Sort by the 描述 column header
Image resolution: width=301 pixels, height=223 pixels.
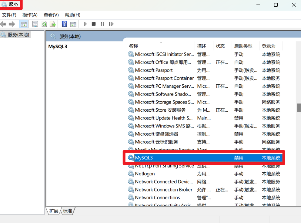coord(202,46)
